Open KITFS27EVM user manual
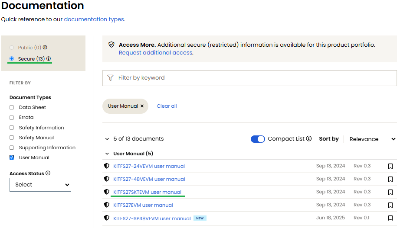The width and height of the screenshot is (400, 228). 143,205
